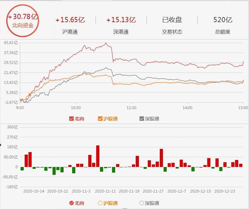Click the 15:00 time axis label
The height and width of the screenshot is (209, 249).
(x=243, y=108)
